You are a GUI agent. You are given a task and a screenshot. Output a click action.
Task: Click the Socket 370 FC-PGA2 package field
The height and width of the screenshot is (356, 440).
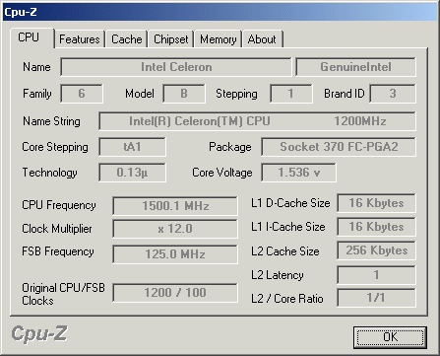pyautogui.click(x=339, y=147)
